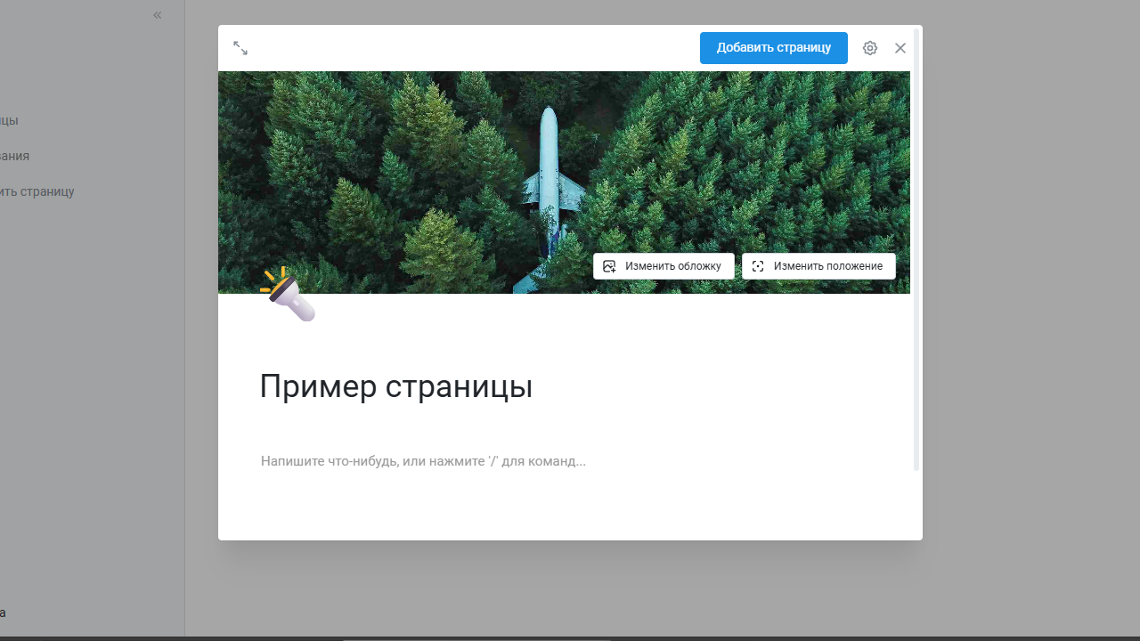Focus the "Напишите что-нибудь" text placeholder
This screenshot has height=641, width=1140.
(423, 461)
